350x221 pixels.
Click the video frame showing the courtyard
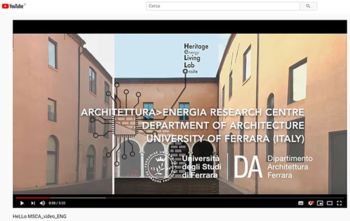click(180, 114)
